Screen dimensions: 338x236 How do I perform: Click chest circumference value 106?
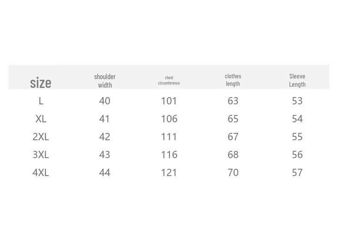tap(169, 119)
